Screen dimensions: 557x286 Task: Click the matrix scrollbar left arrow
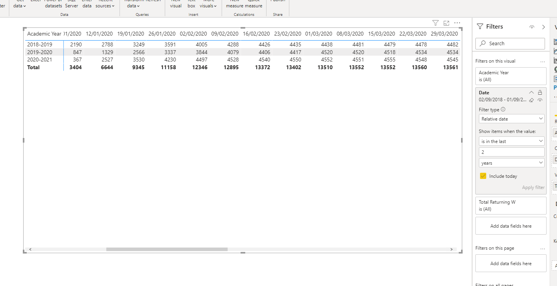coord(30,249)
